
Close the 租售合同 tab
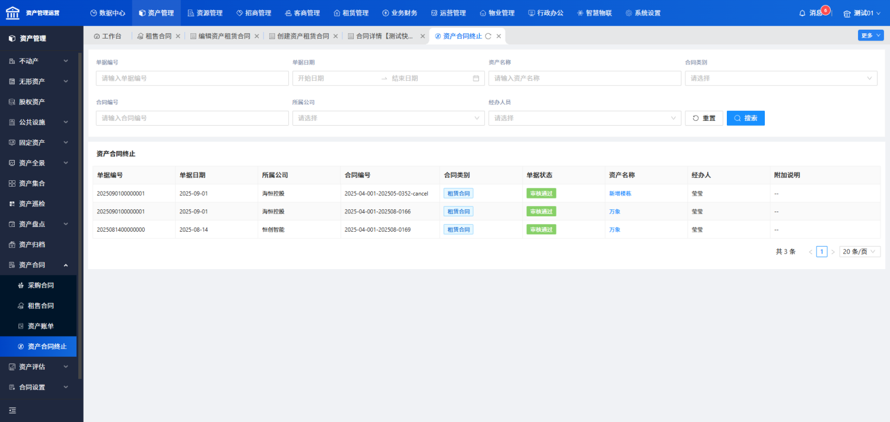point(178,36)
